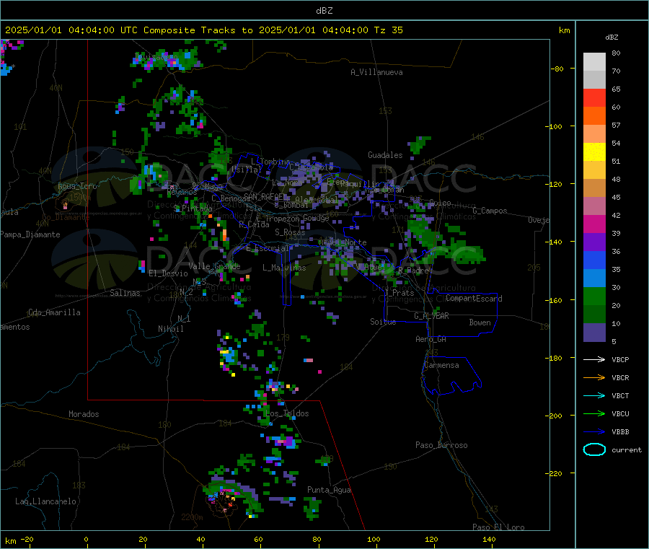Click the UTC Composite Tracks timestamp header
The width and height of the screenshot is (649, 549).
204,30
